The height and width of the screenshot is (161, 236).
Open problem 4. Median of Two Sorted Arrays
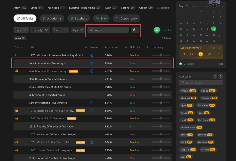tap(47, 95)
